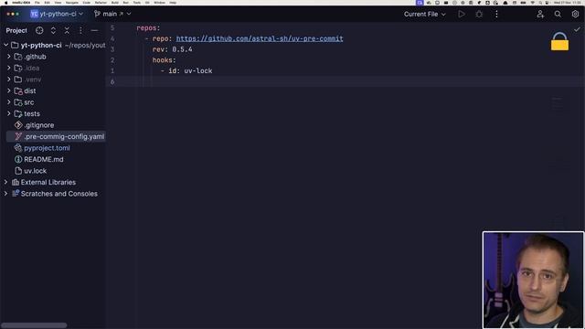Open the Help menu

pyautogui.click(x=173, y=2)
